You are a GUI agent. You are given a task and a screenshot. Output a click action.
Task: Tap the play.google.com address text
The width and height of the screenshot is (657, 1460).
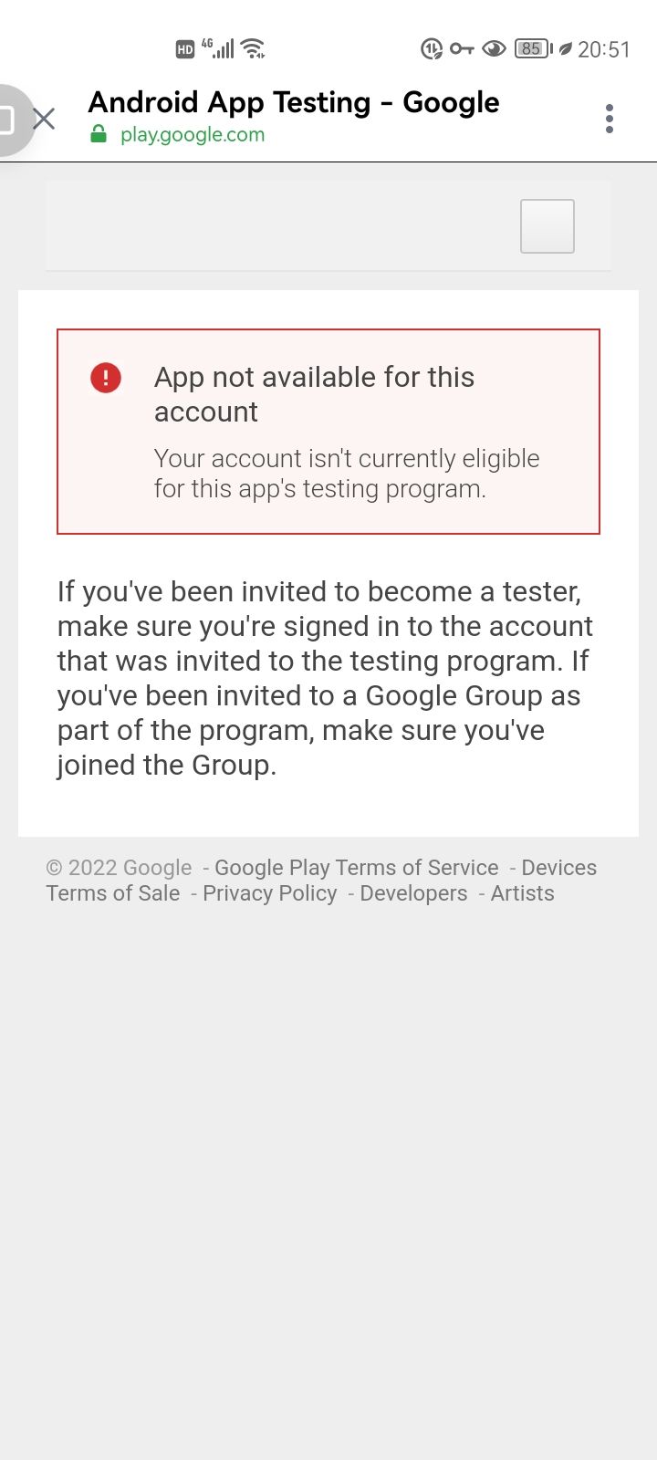(x=193, y=135)
